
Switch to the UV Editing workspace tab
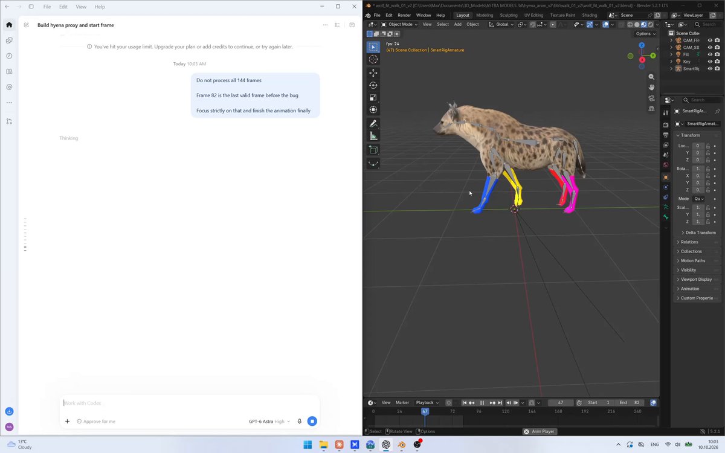(533, 15)
